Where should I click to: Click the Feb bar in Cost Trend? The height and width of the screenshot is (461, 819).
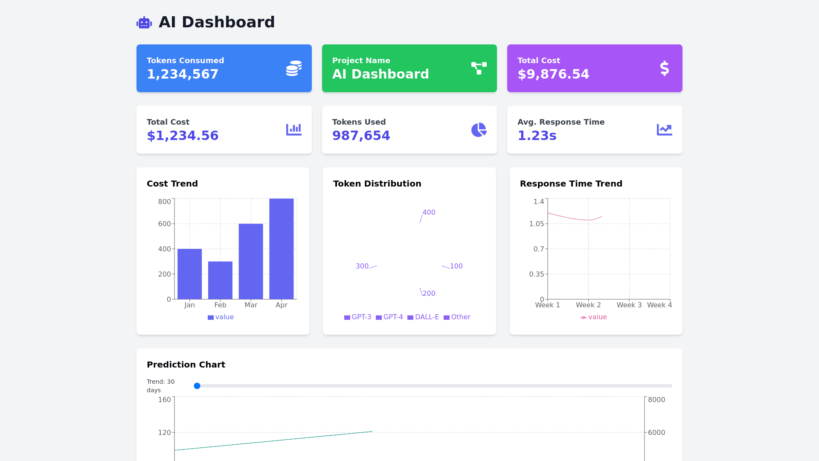click(x=220, y=280)
